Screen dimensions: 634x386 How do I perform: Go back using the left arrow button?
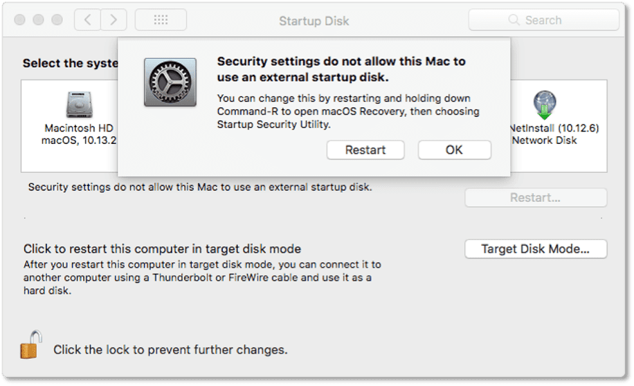87,20
